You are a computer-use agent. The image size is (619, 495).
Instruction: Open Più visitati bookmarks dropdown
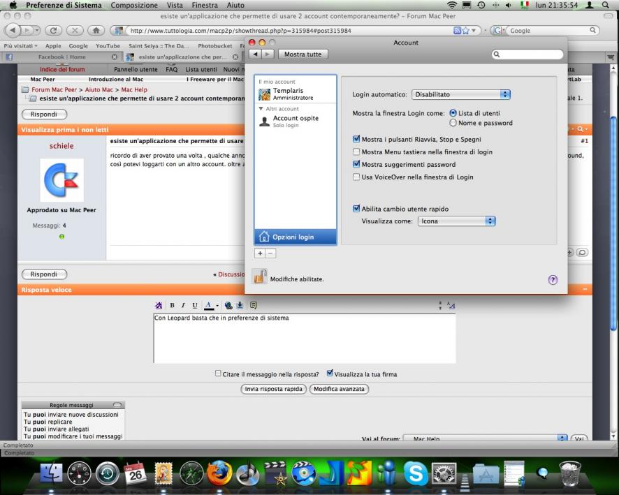coord(20,46)
